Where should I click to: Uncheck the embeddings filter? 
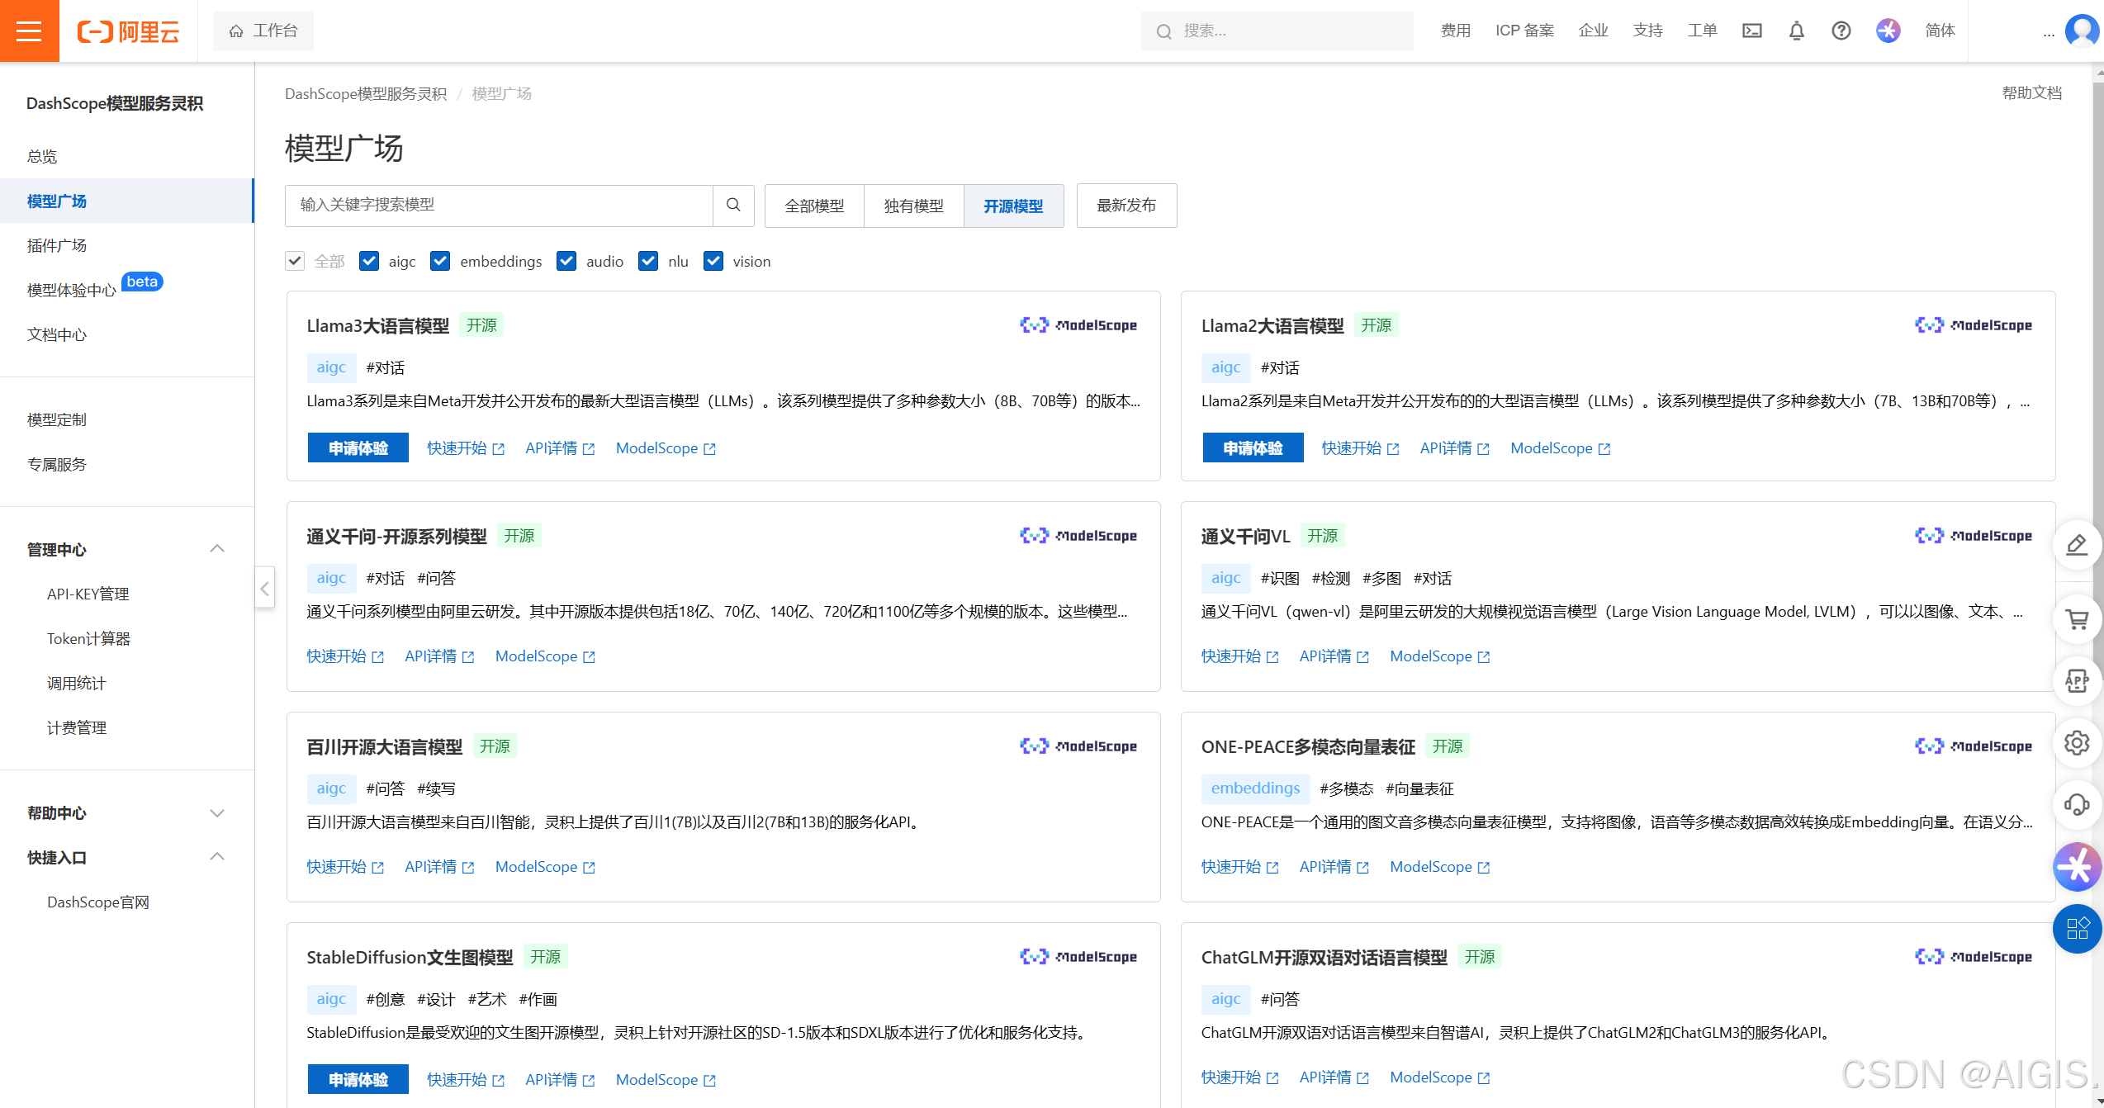coord(440,262)
